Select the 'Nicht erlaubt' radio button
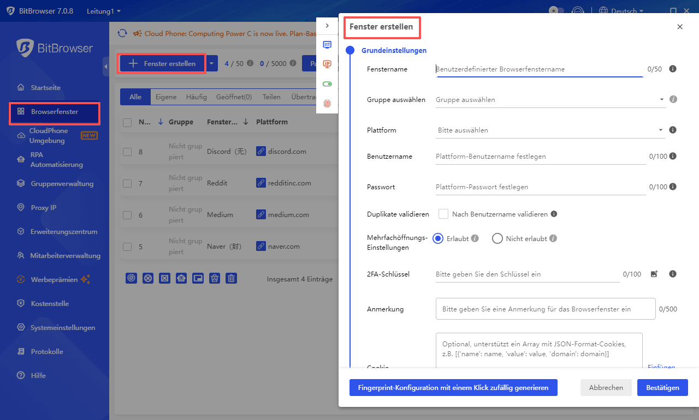699x420 pixels. tap(497, 238)
